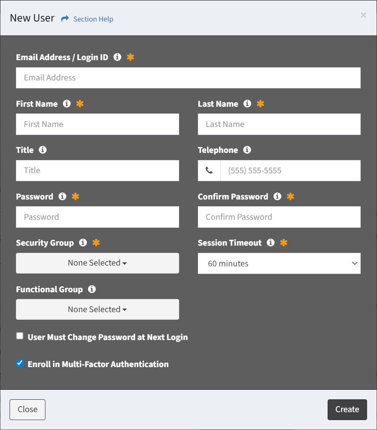Click the Functional Group info icon
377x430 pixels.
point(92,289)
